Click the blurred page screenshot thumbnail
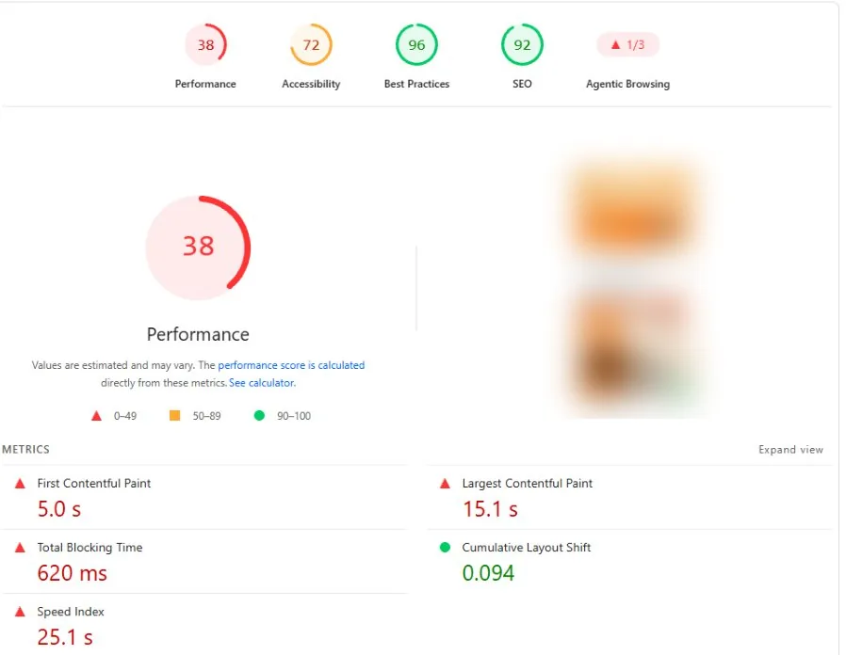Viewport: 846px width, 655px height. [630, 283]
